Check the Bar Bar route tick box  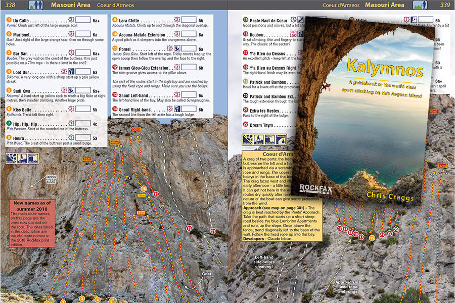[x=83, y=53]
